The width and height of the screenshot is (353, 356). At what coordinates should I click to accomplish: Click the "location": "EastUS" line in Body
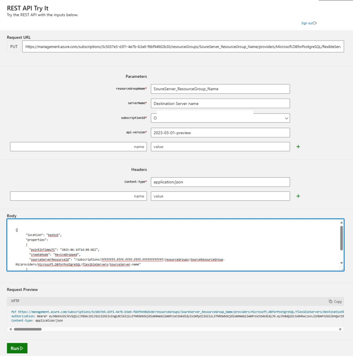[x=44, y=235]
